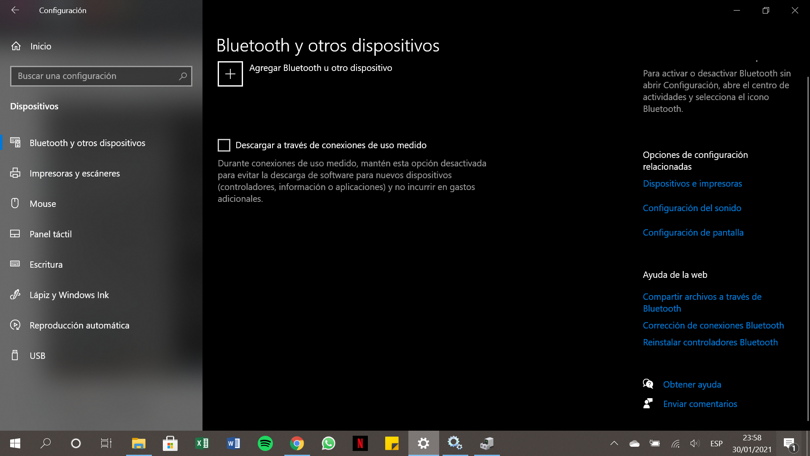Viewport: 810px width, 456px height.
Task: Click the plus icon to add a device
Action: pos(230,74)
